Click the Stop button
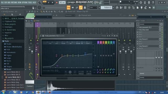Viewport: 168px width, 94px height. tap(52, 2)
